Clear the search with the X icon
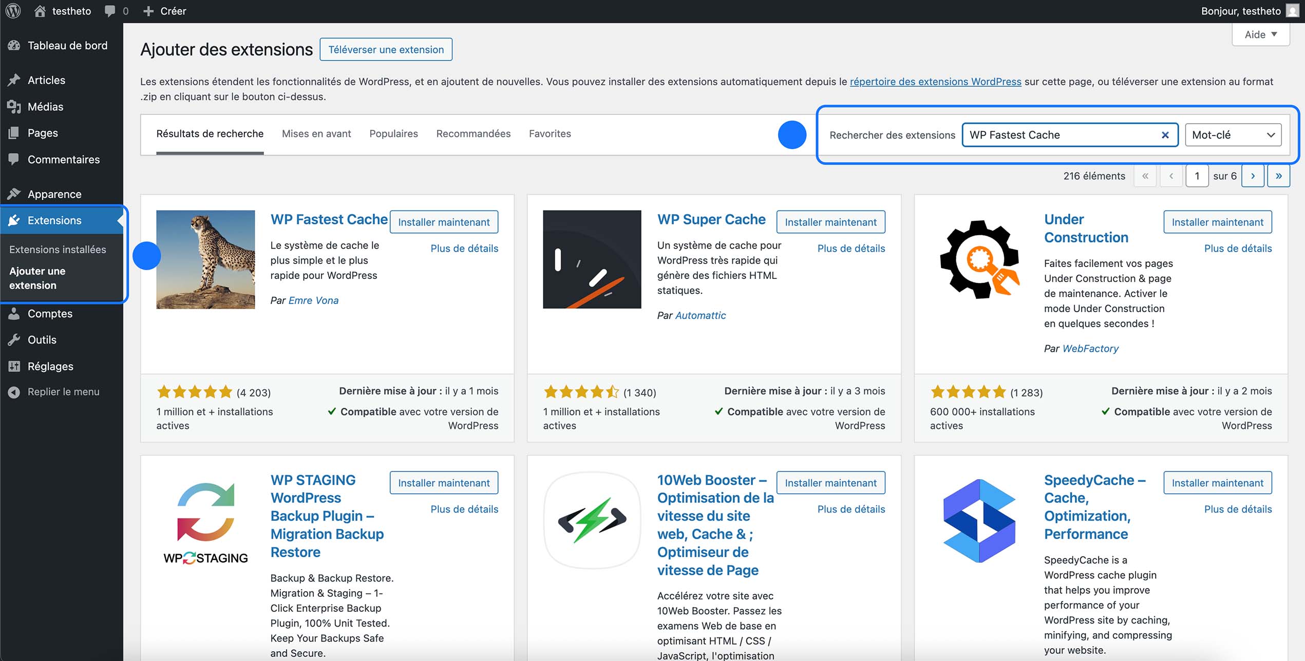1305x661 pixels. pos(1164,135)
